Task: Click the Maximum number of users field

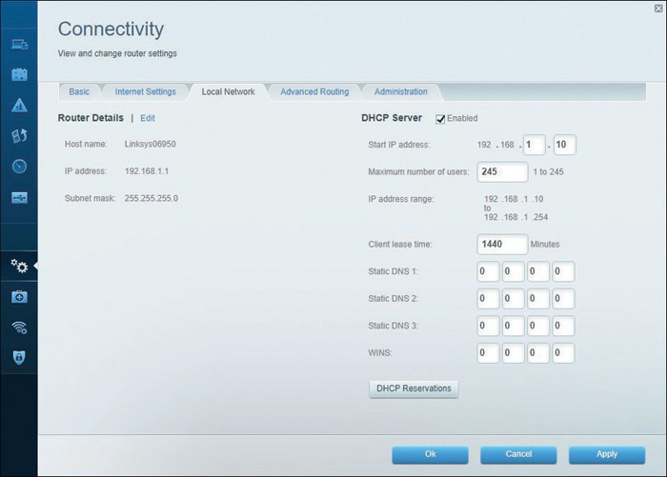Action: pos(502,171)
